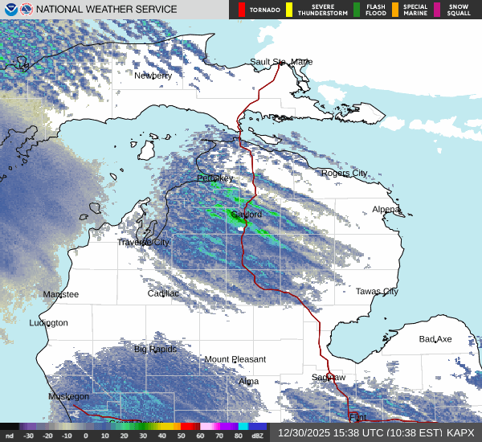Image resolution: width=482 pixels, height=442 pixels.
Task: Click the NOAA logo in the header
Action: point(10,10)
